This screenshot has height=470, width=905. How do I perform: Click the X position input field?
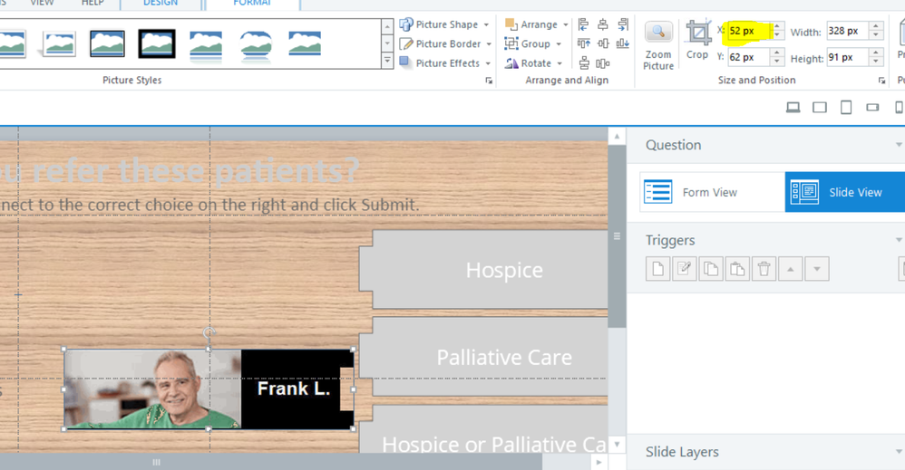pos(747,32)
